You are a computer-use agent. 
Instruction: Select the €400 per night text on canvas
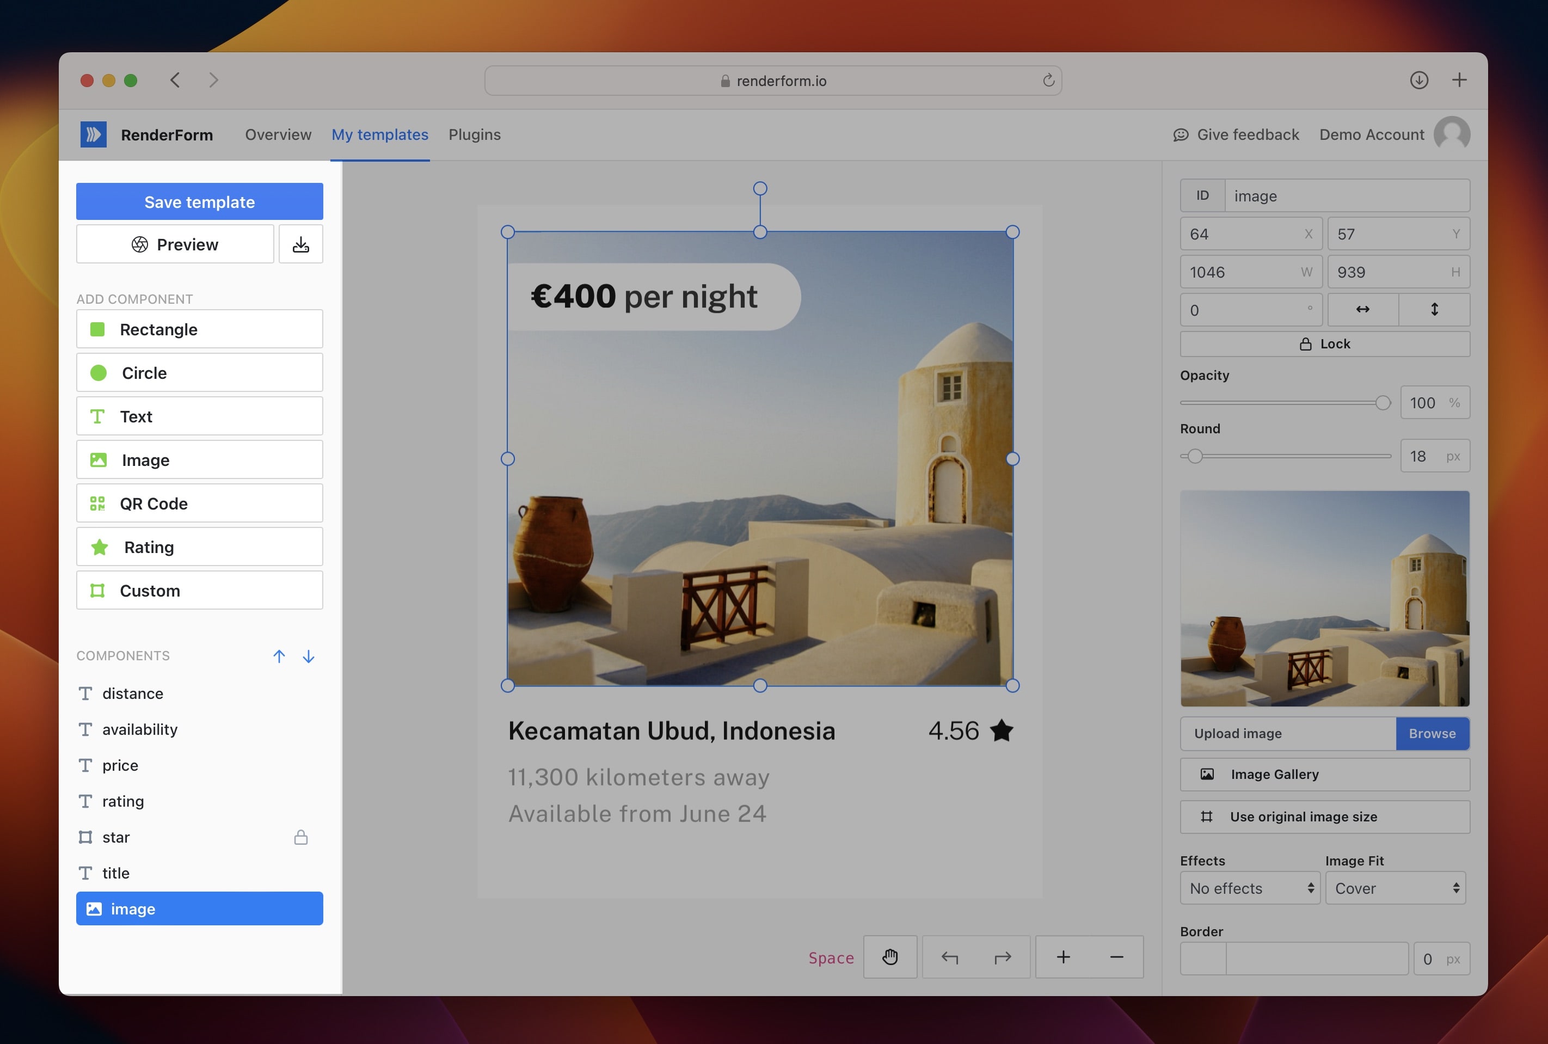(644, 296)
